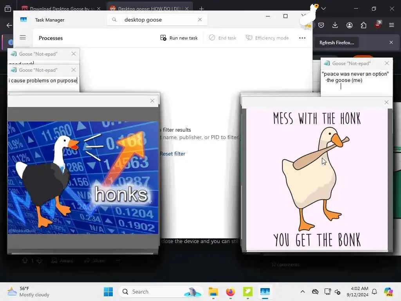Click the honks stonks goose image

point(83,178)
